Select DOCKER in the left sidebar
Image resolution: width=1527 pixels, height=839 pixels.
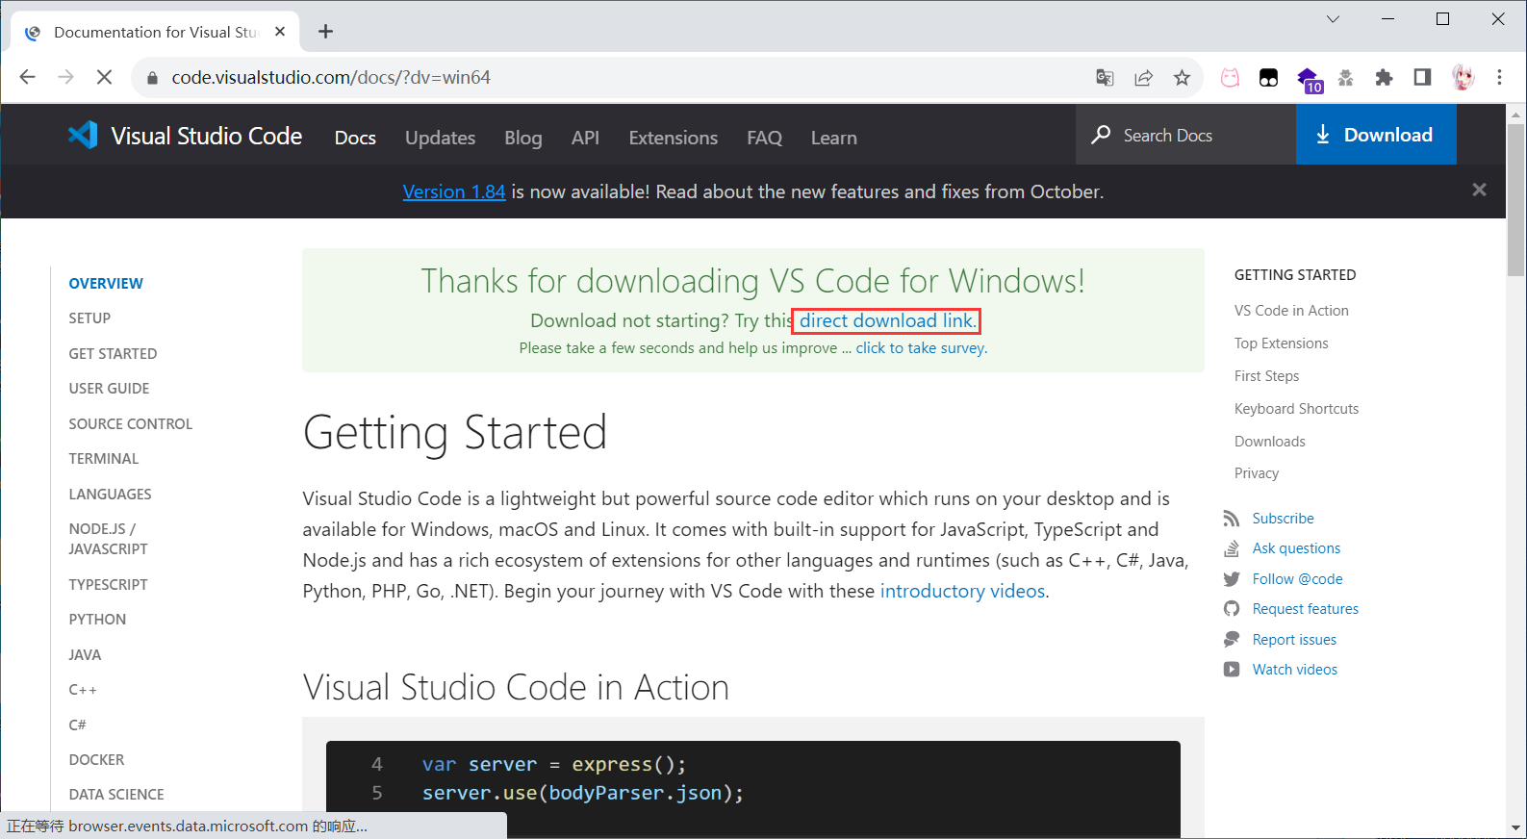[x=96, y=760]
